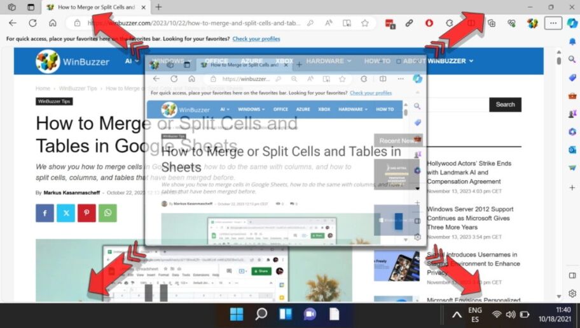
Task: Launch Copilot from the toolbar
Action: [x=572, y=23]
